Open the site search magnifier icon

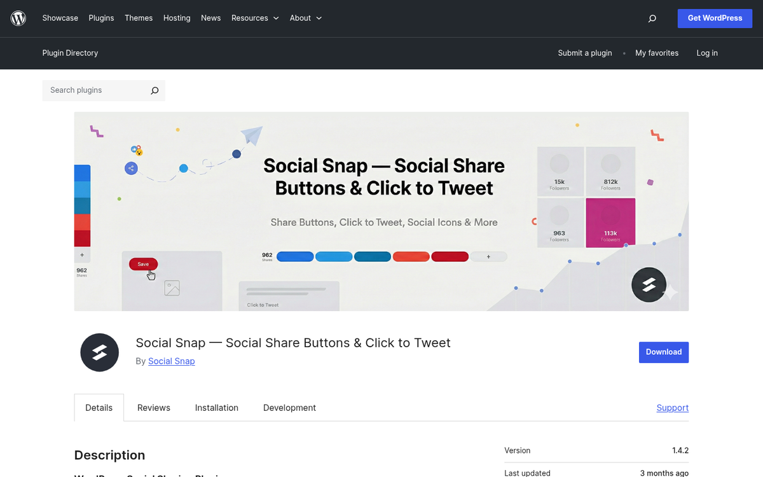(x=652, y=18)
